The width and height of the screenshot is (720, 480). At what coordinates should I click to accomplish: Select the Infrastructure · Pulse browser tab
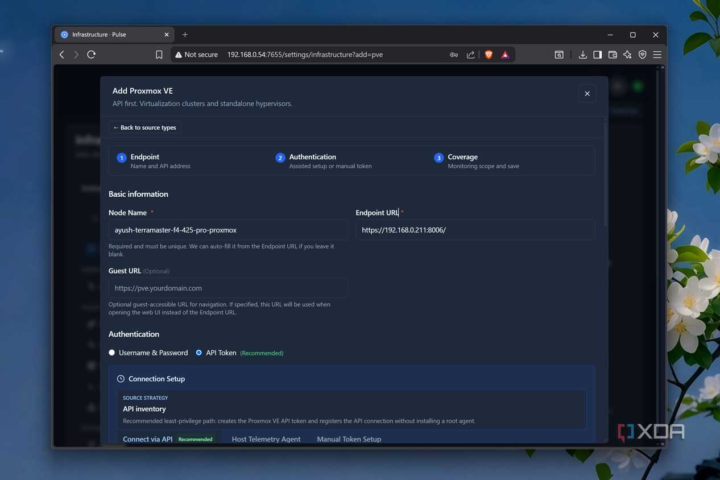[x=115, y=35]
